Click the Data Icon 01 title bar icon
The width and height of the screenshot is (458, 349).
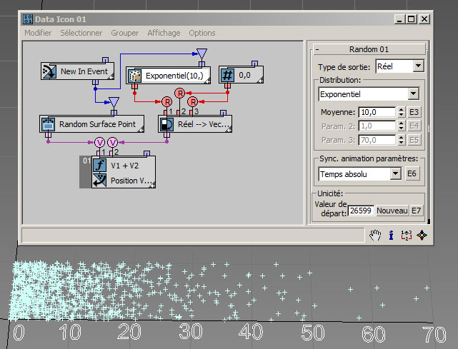point(28,19)
